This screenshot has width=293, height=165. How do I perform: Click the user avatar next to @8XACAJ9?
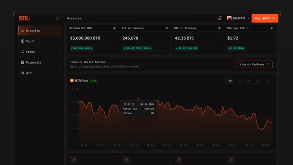[x=229, y=18]
